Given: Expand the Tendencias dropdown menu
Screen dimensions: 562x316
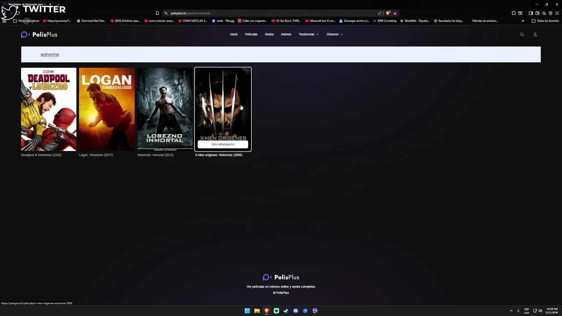Looking at the screenshot, I should (309, 34).
